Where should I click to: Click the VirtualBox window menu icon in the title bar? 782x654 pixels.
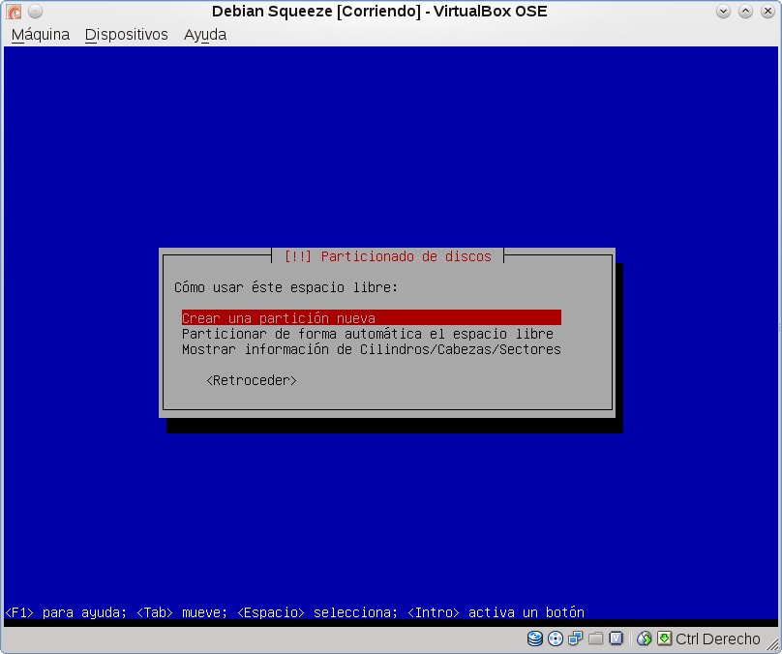coord(14,11)
